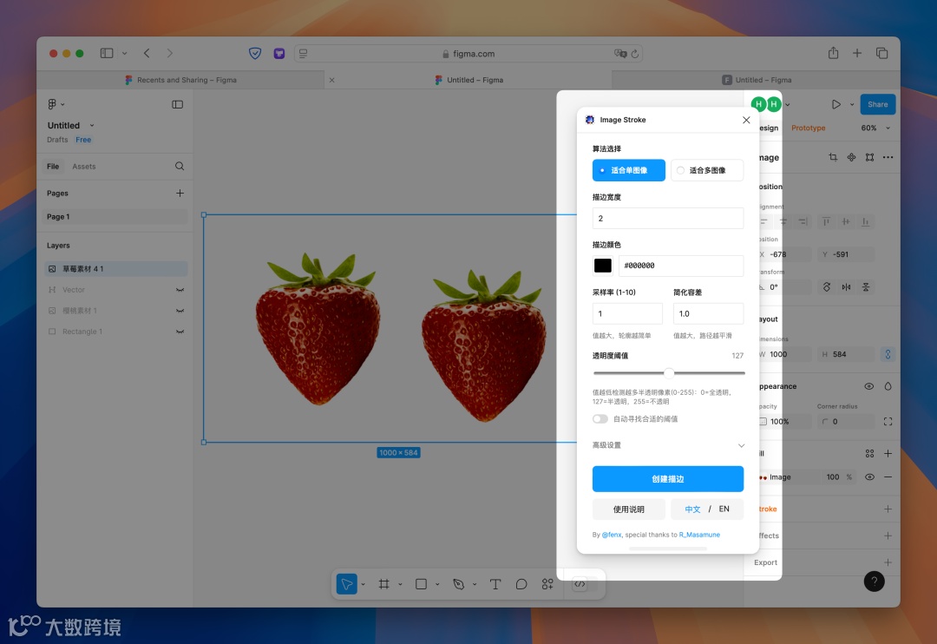The height and width of the screenshot is (644, 937).
Task: Select the Rectangle shape tool
Action: point(422,583)
